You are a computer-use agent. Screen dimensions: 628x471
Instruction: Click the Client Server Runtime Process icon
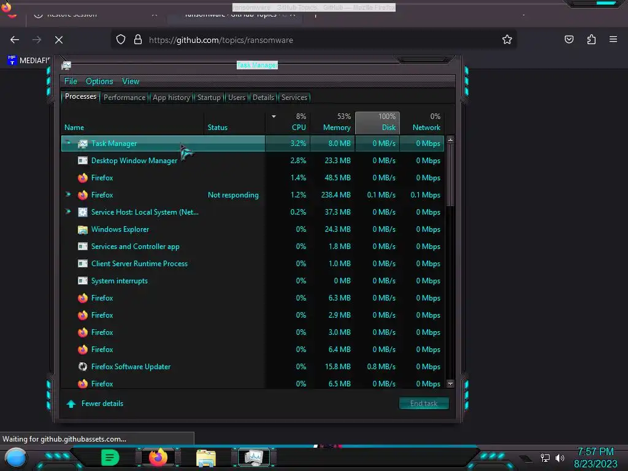[83, 264]
